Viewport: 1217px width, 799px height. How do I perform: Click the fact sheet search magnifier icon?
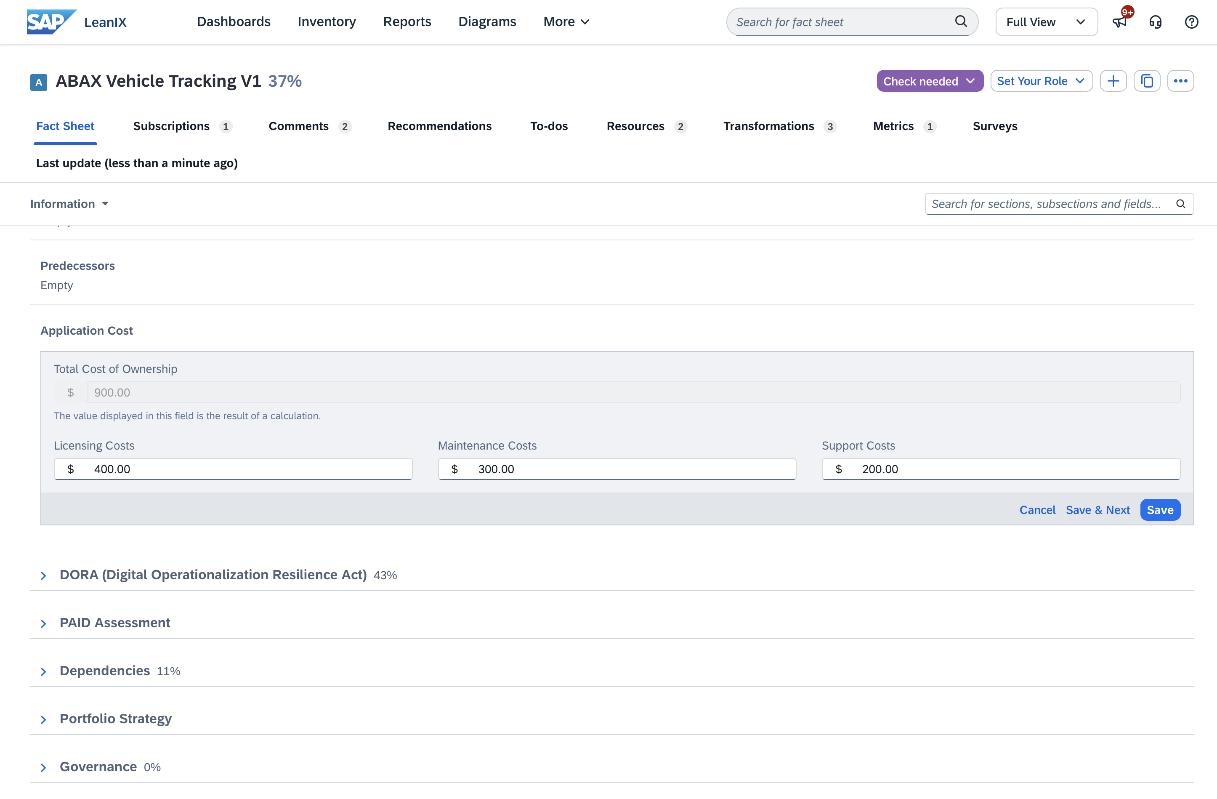(961, 21)
